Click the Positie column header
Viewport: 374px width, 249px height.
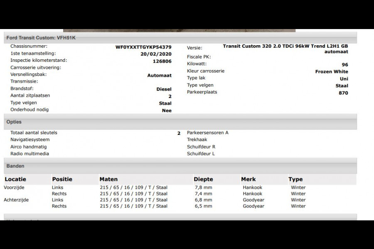[x=62, y=179]
